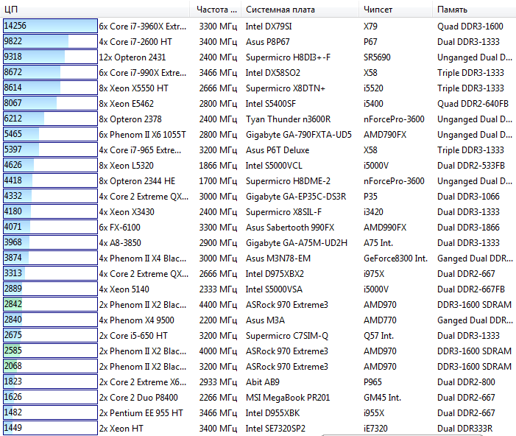Screen dimensions: 516x436
Task: Click the Системная плата column header
Action: click(300, 10)
